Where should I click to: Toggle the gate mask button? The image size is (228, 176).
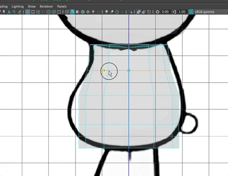(x=43, y=12)
